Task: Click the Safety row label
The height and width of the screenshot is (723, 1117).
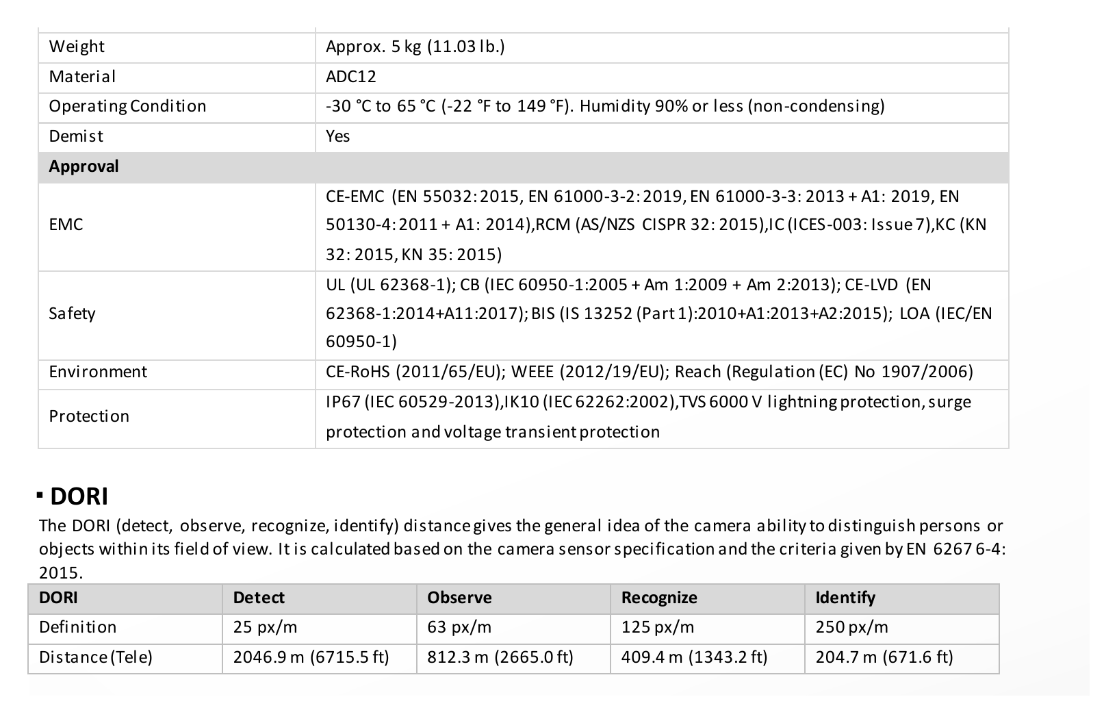Action: click(x=72, y=314)
